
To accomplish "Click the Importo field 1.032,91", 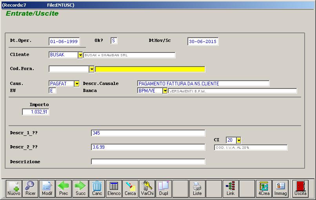I will click(x=36, y=112).
